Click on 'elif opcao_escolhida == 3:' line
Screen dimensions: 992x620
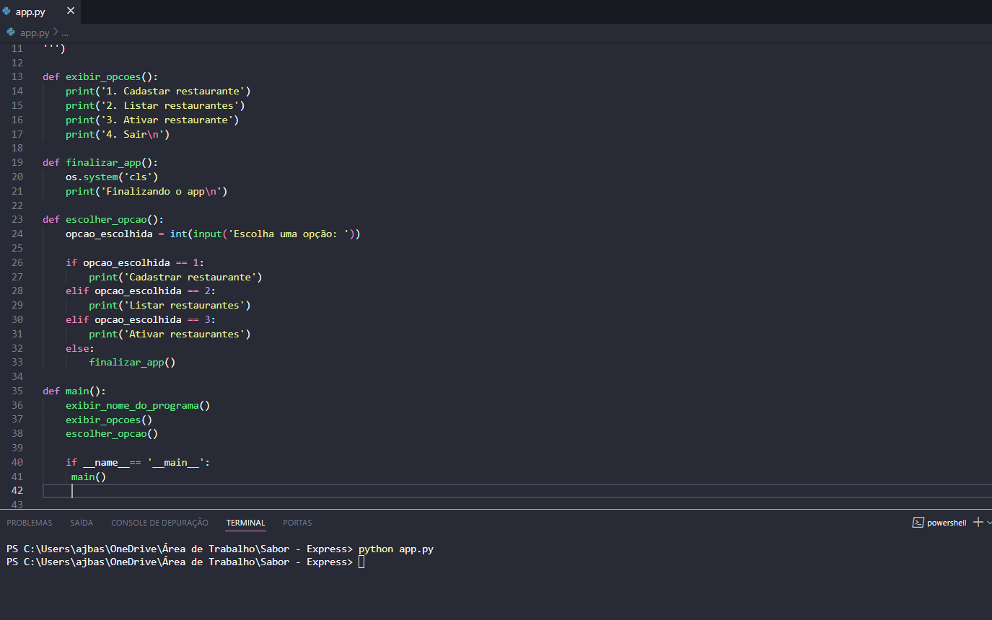(x=141, y=319)
